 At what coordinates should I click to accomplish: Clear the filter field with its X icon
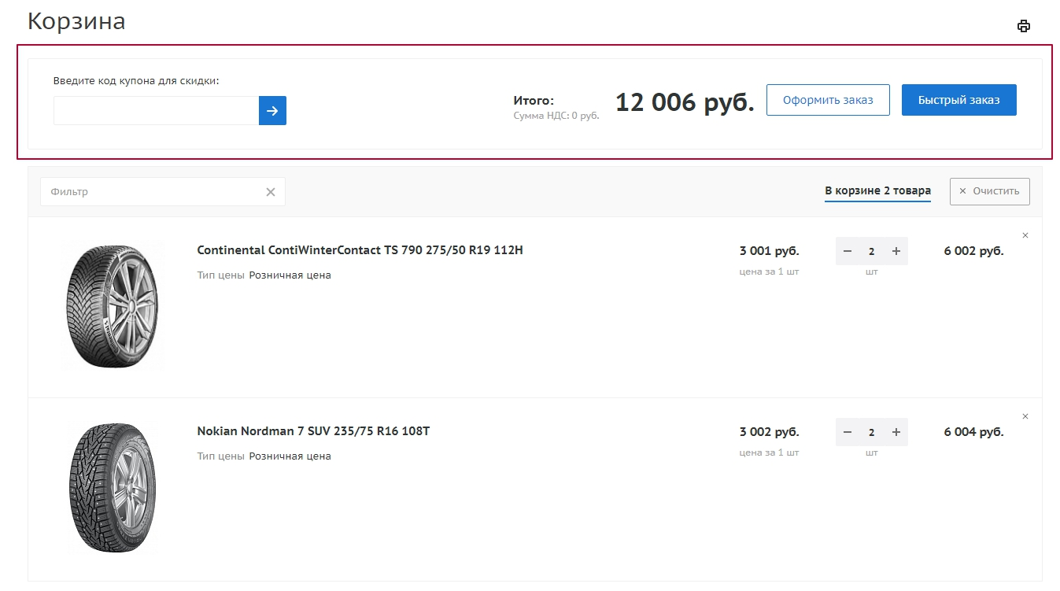[271, 192]
